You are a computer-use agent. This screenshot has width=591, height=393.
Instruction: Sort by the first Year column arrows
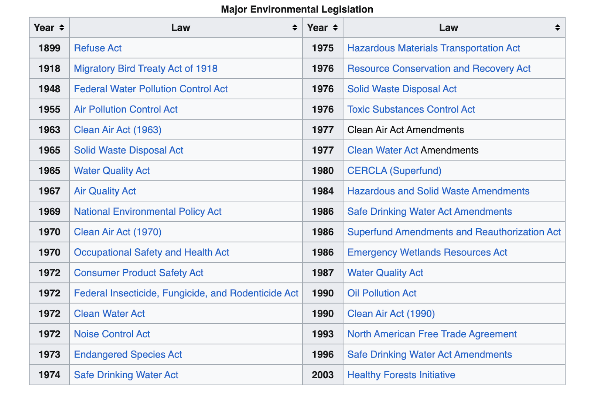click(62, 28)
